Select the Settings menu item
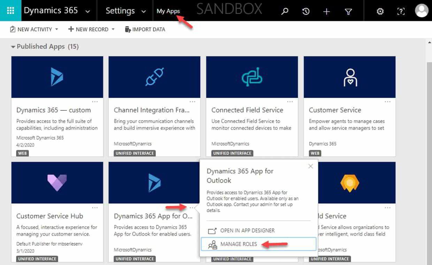Viewport: 432px width, 265px height. click(120, 11)
